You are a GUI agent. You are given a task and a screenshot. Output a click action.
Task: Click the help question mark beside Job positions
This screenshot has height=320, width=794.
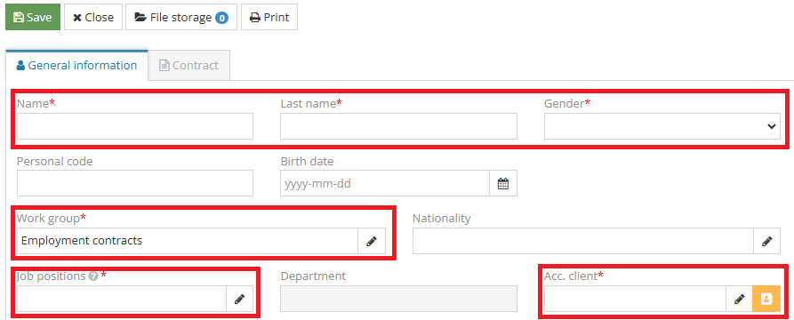[92, 276]
